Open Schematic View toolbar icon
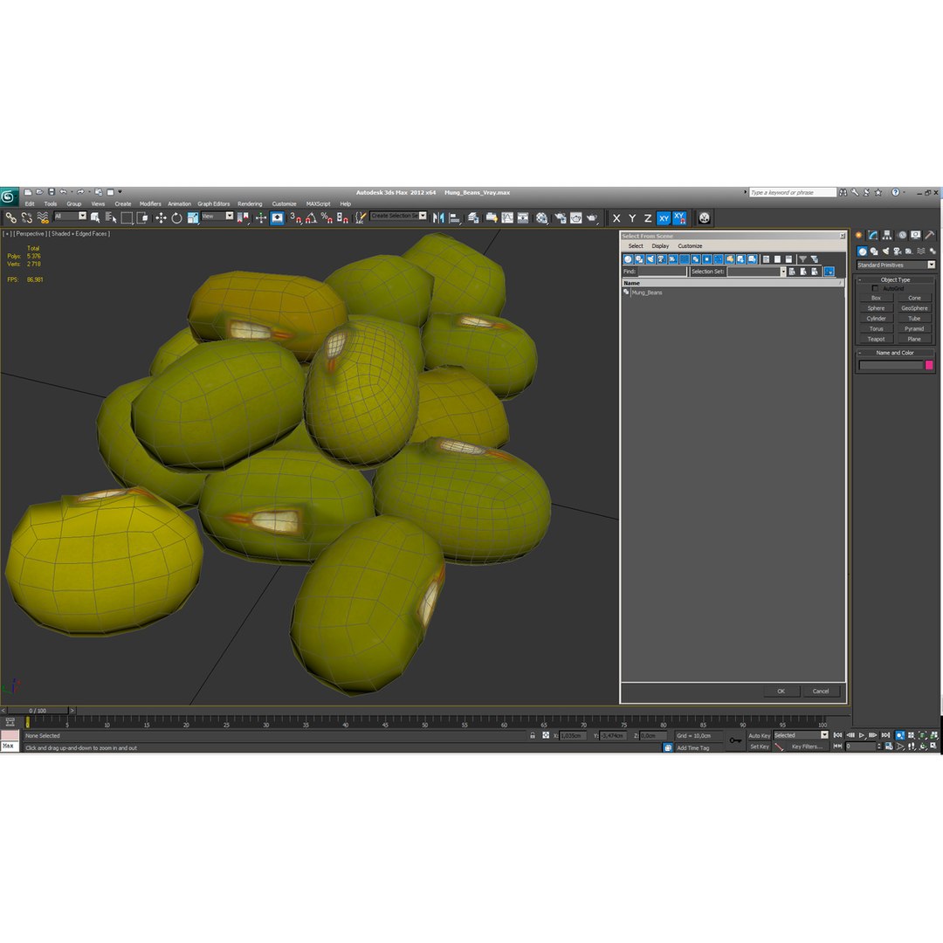 (523, 217)
